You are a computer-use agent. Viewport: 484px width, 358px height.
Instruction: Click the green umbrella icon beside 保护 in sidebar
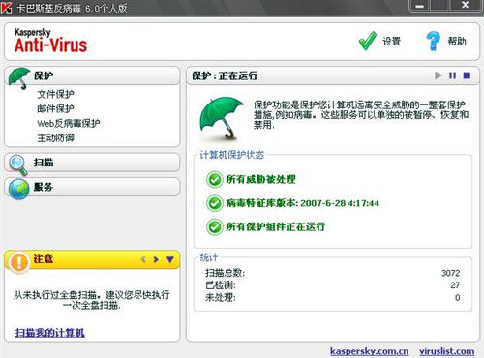pyautogui.click(x=19, y=77)
